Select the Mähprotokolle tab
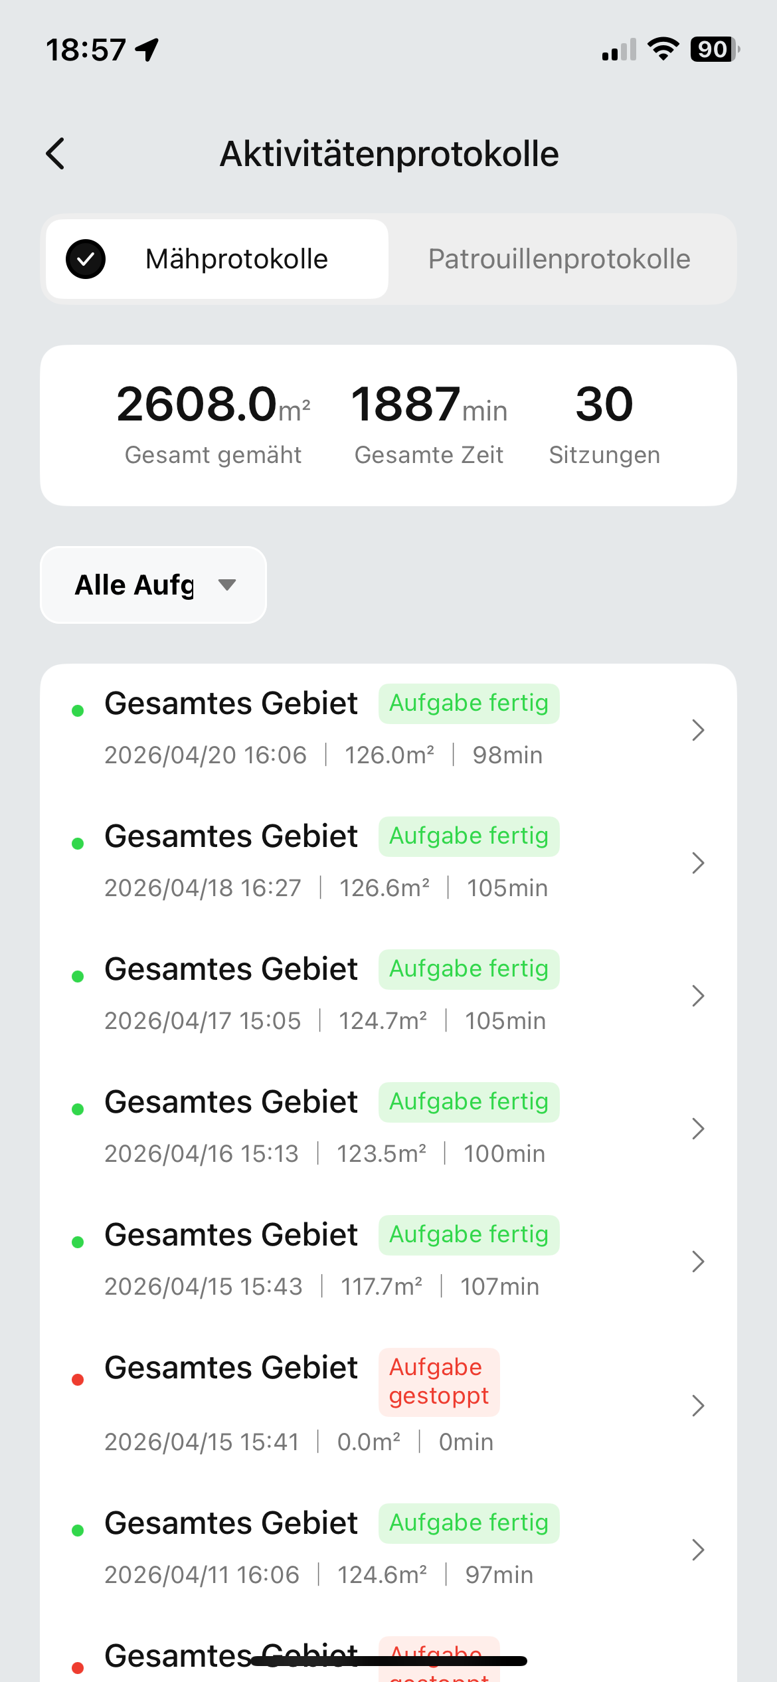 (x=217, y=259)
